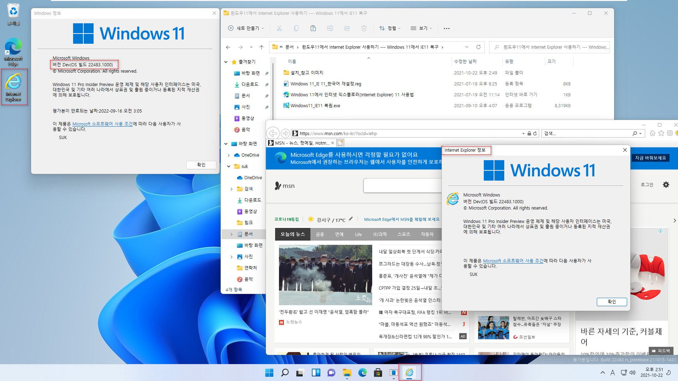Select the '오늘의 뉴스' MSN tab
Viewport: 678px width, 381px height.
(x=292, y=234)
